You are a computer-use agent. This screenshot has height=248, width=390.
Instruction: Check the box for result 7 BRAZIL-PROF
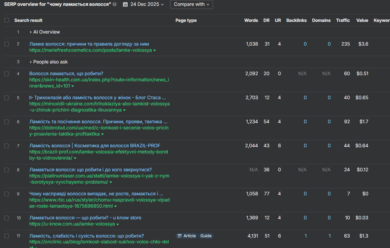pyautogui.click(x=7, y=146)
